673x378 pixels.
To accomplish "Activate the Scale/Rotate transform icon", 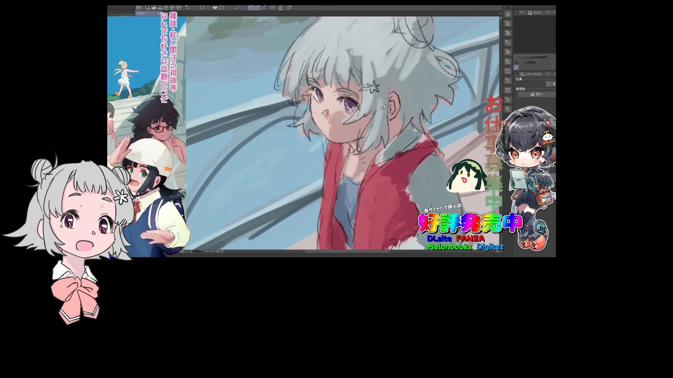I will click(x=221, y=8).
